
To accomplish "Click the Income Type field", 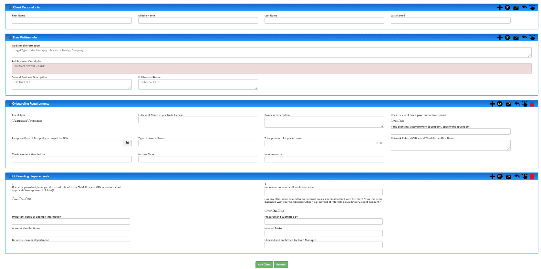I will (198, 159).
